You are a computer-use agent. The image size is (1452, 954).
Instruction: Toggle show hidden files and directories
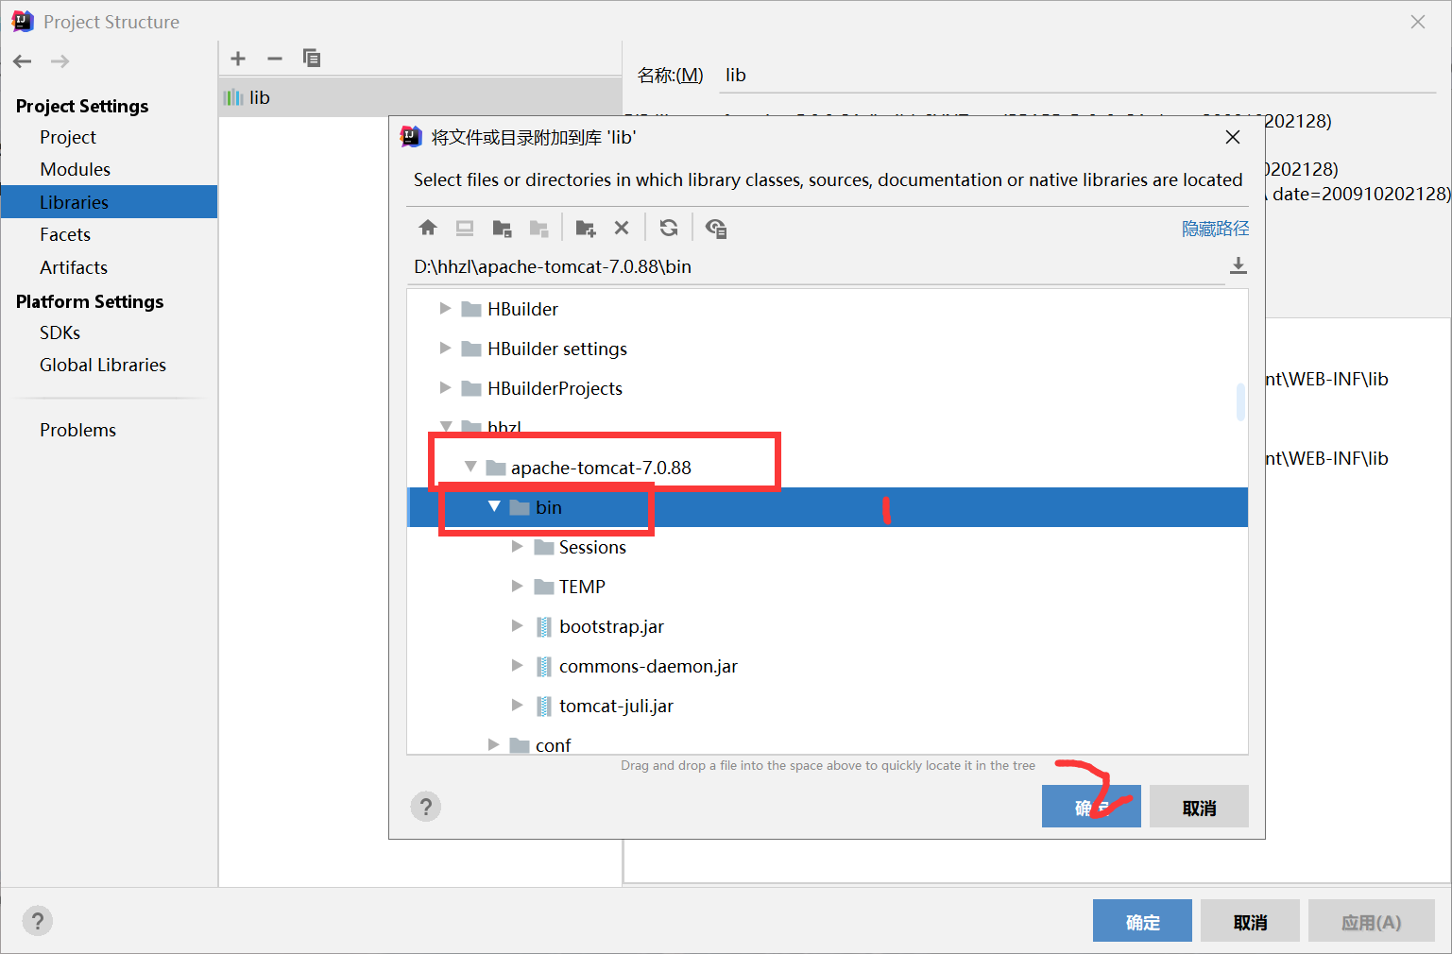point(716,228)
